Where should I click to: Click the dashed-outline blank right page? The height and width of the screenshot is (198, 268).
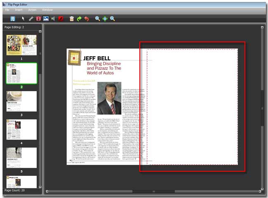[x=192, y=107]
